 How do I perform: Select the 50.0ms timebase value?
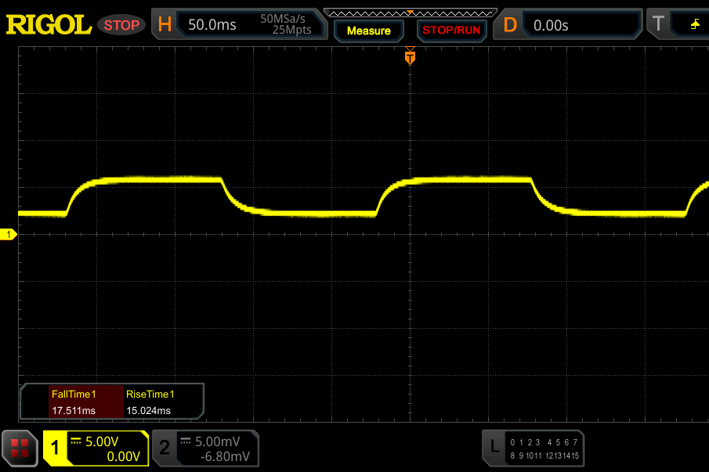point(212,24)
